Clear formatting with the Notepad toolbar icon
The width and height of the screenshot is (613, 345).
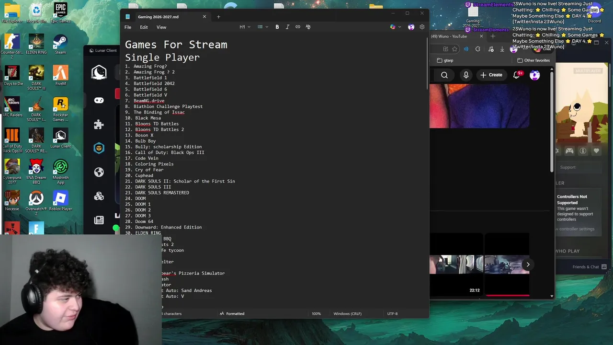[x=308, y=27]
